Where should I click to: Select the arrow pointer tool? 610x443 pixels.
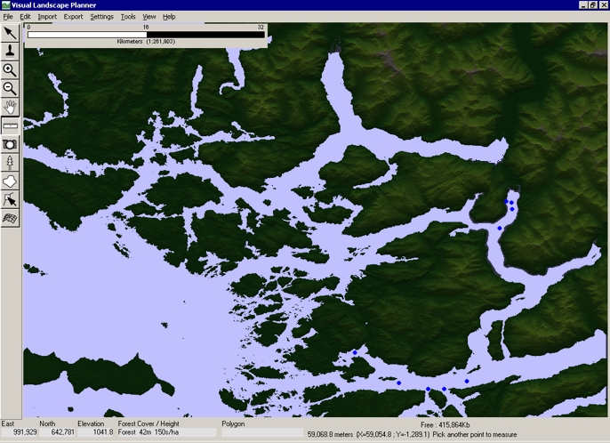point(10,33)
